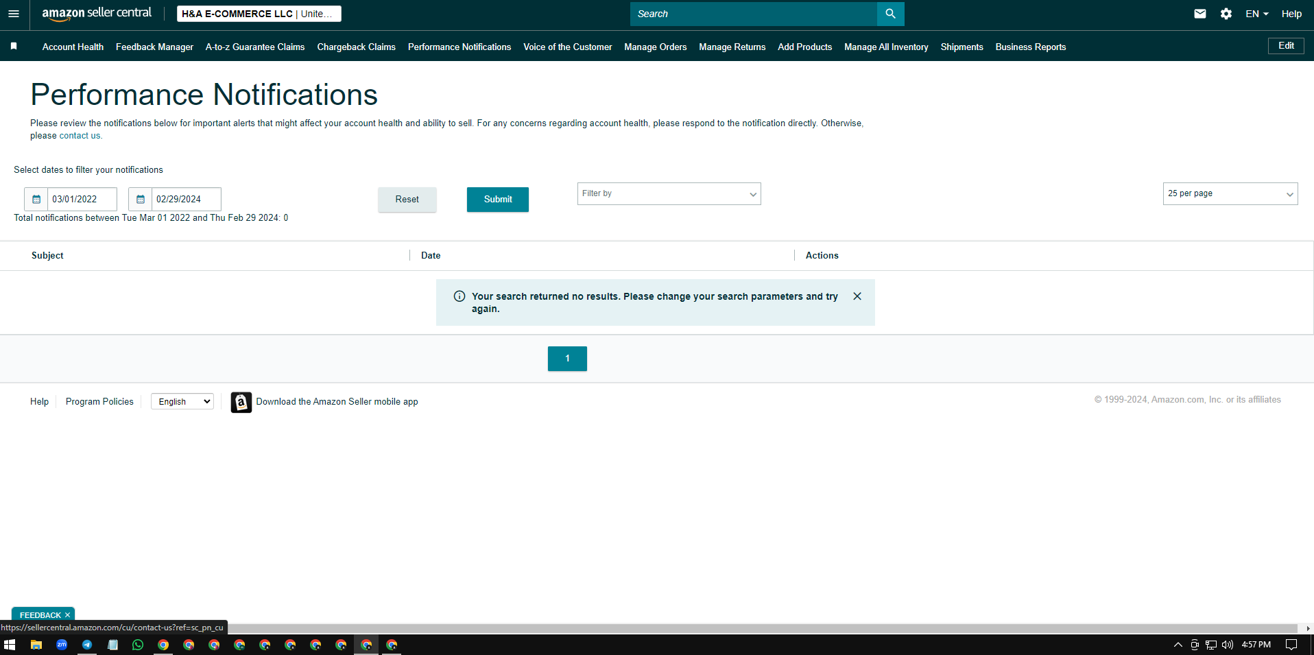The height and width of the screenshot is (655, 1314).
Task: Select Performance Notifications in the nav bar
Action: click(x=459, y=47)
